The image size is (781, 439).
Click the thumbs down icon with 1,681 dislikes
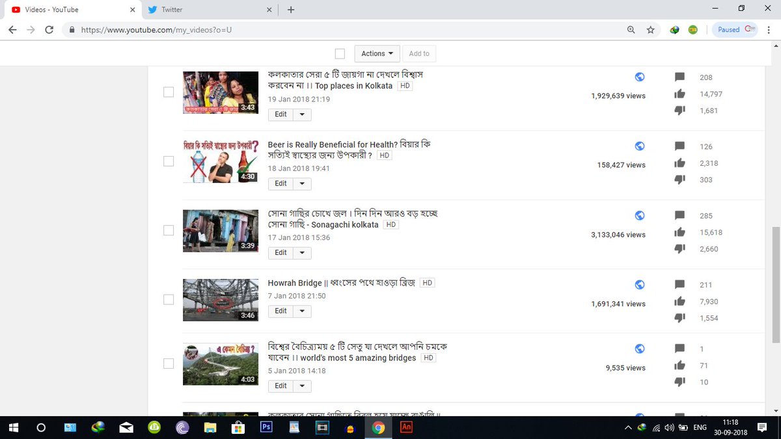tap(679, 111)
